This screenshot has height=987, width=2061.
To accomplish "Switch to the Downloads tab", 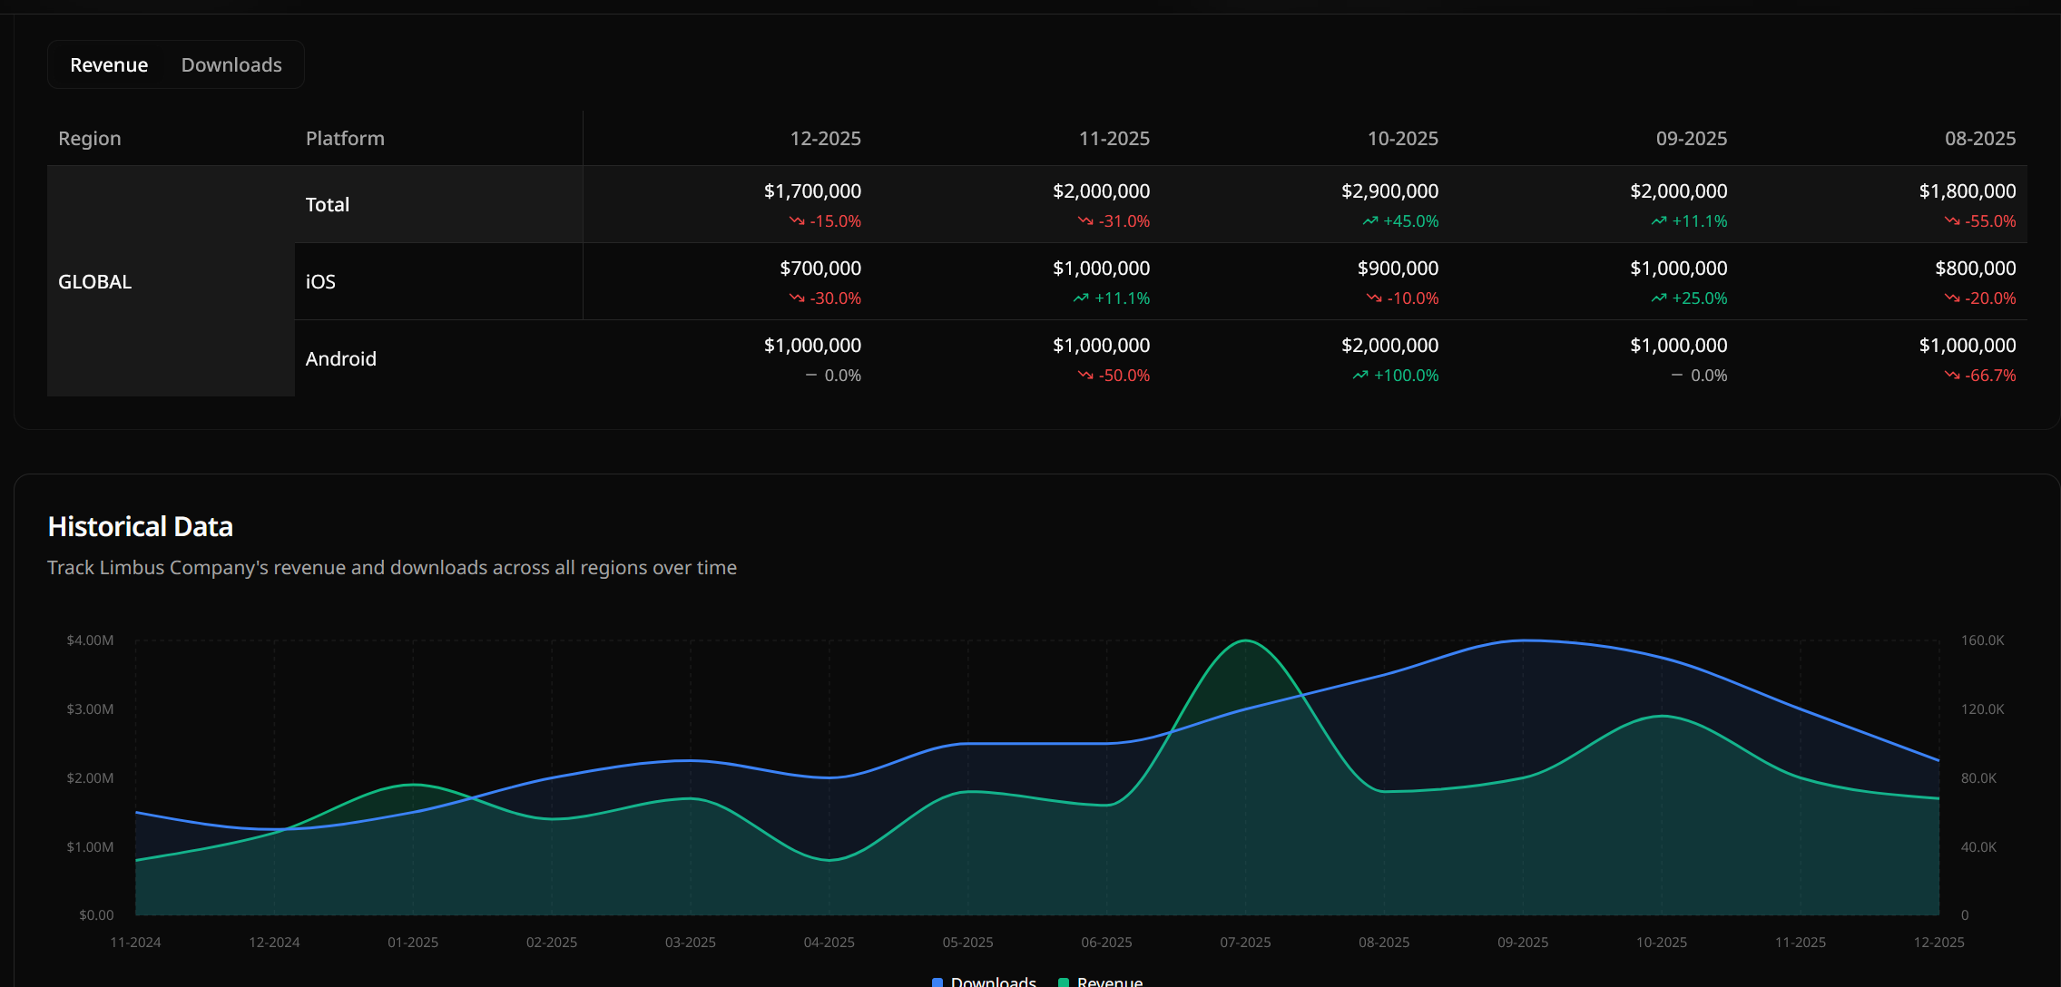I will tap(231, 65).
